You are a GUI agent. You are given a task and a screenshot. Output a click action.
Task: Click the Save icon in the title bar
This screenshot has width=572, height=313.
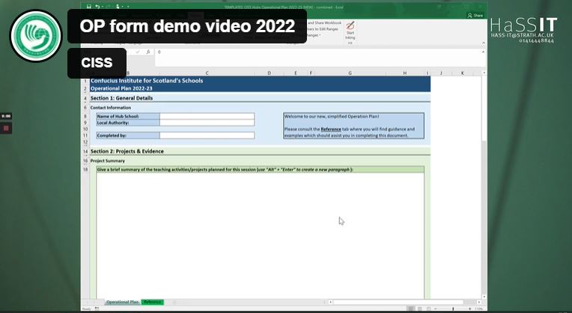click(88, 7)
